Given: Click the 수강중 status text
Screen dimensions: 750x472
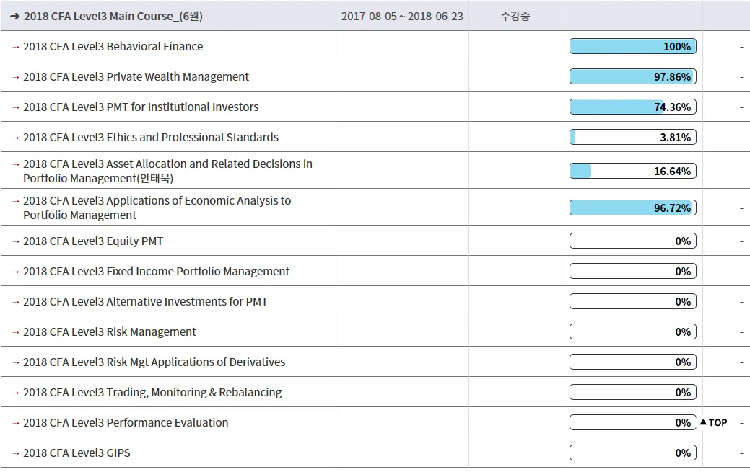Looking at the screenshot, I should click(x=515, y=17).
